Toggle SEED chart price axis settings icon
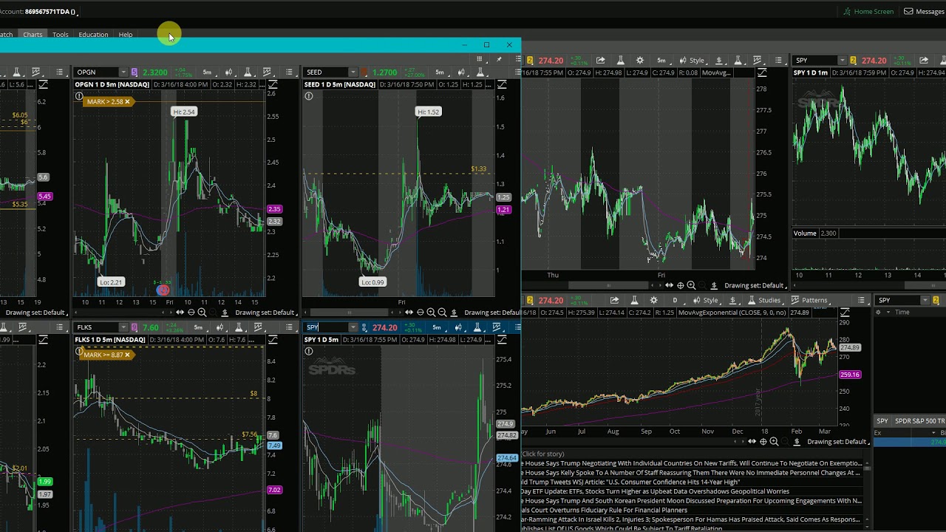946x532 pixels. [502, 85]
